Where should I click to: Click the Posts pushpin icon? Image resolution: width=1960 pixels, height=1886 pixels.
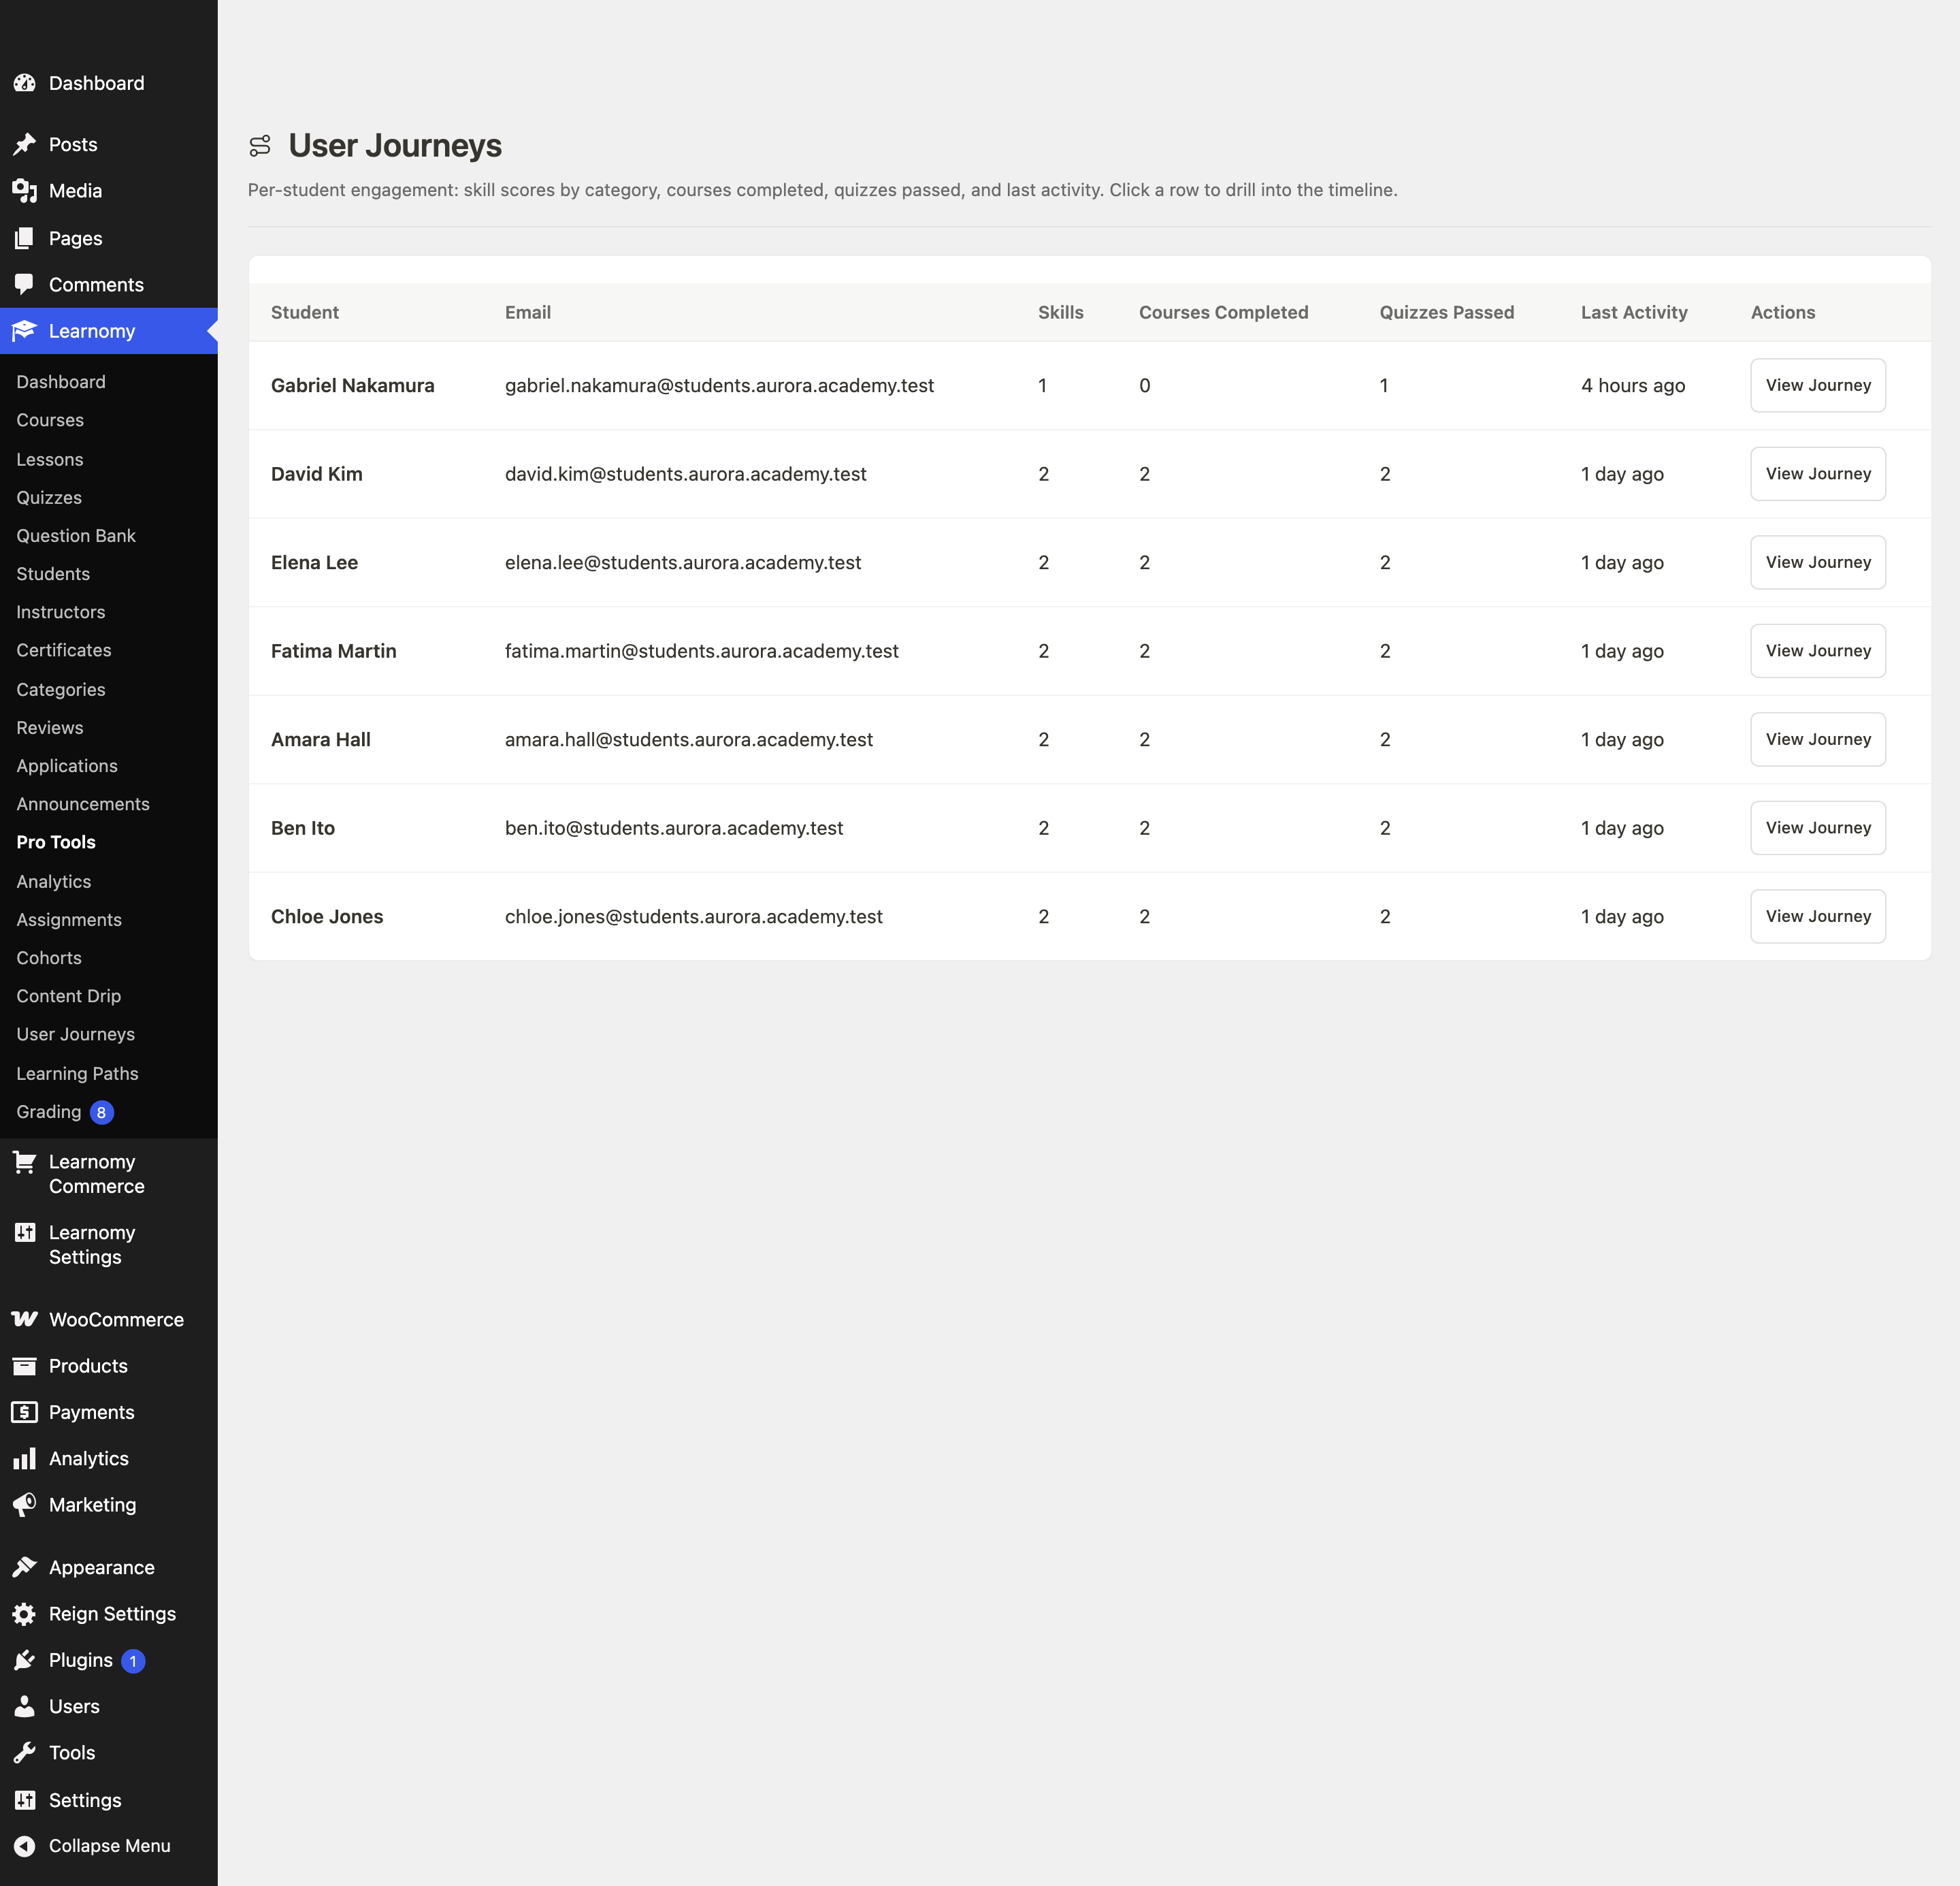(25, 144)
